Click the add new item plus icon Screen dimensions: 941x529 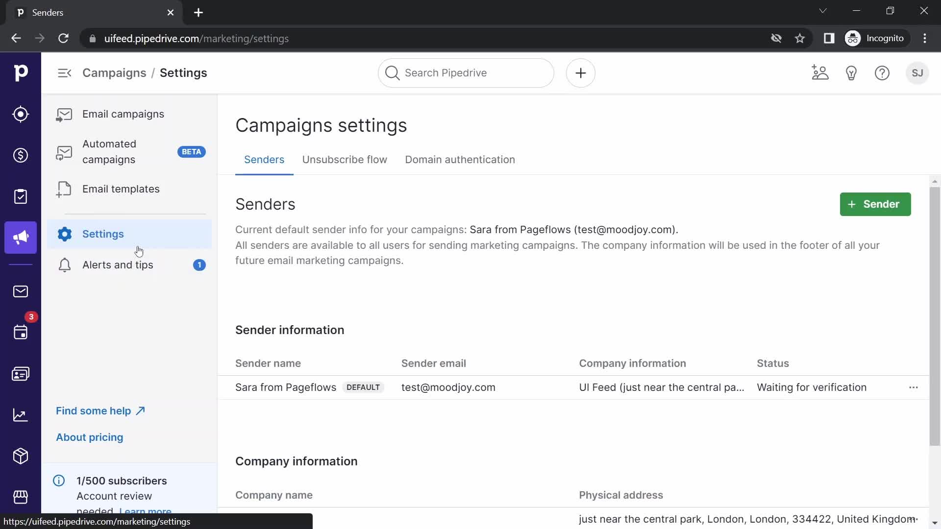(x=580, y=73)
